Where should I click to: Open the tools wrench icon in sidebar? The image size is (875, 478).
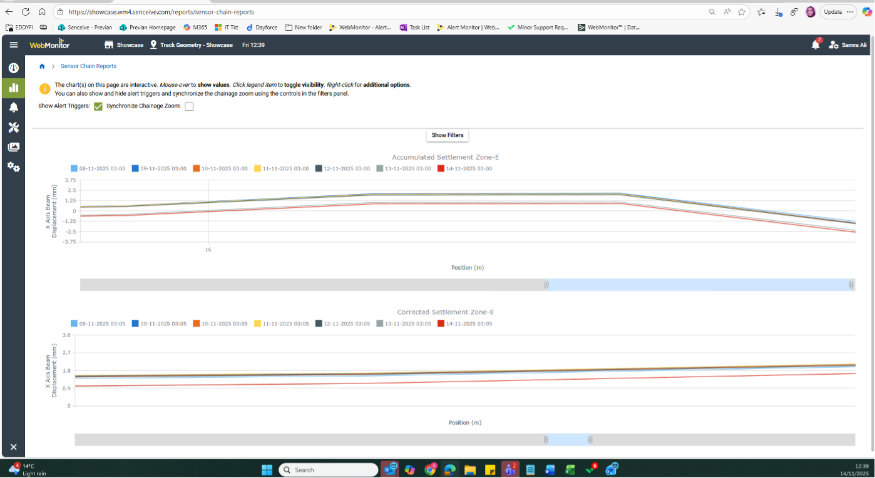click(13, 128)
